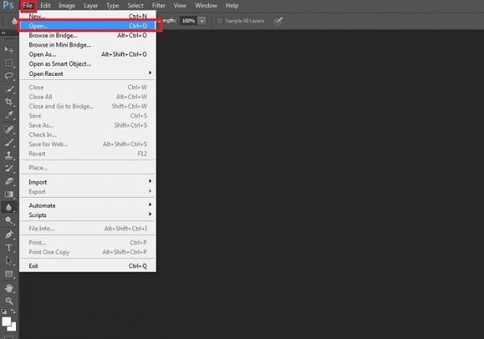This screenshot has width=484, height=339.
Task: Reset default foreground and background colors
Action: pos(4,312)
